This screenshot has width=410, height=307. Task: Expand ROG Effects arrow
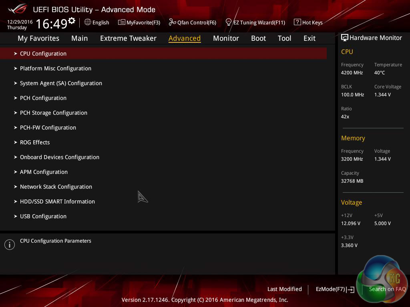(x=16, y=142)
